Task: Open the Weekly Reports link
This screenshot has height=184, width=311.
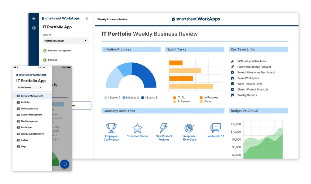Action: tap(247, 95)
